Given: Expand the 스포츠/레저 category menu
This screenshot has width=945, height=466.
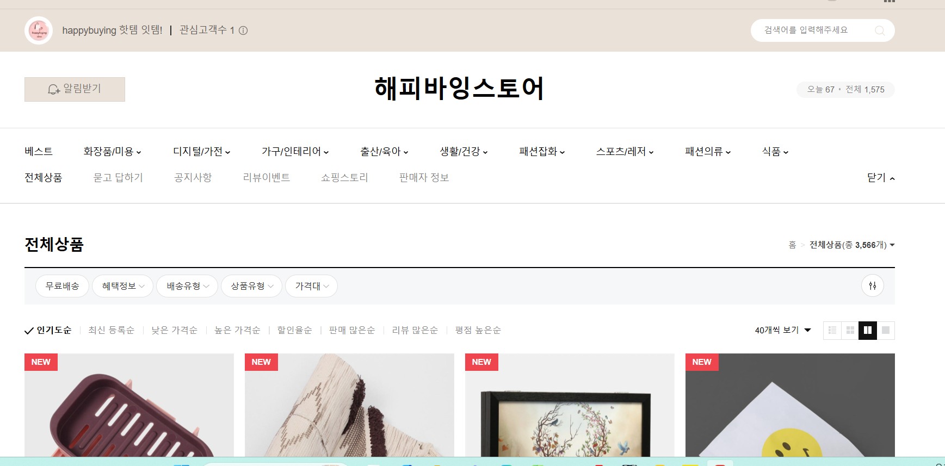Looking at the screenshot, I should point(625,151).
